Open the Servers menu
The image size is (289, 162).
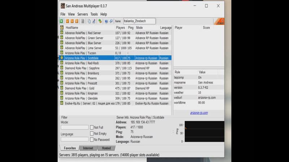pyautogui.click(x=83, y=14)
